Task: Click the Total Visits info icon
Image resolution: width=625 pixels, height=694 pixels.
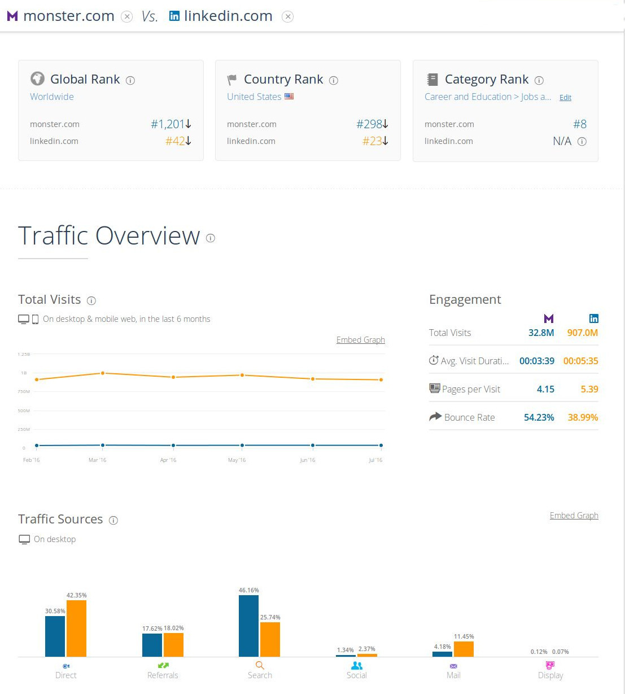Action: pos(91,300)
